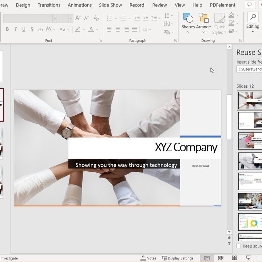262x262 pixels.
Task: Open the View tab
Action: pos(180,5)
